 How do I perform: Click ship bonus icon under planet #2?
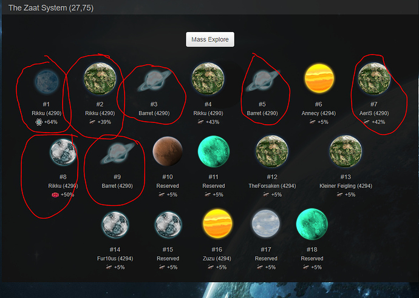pyautogui.click(x=92, y=122)
